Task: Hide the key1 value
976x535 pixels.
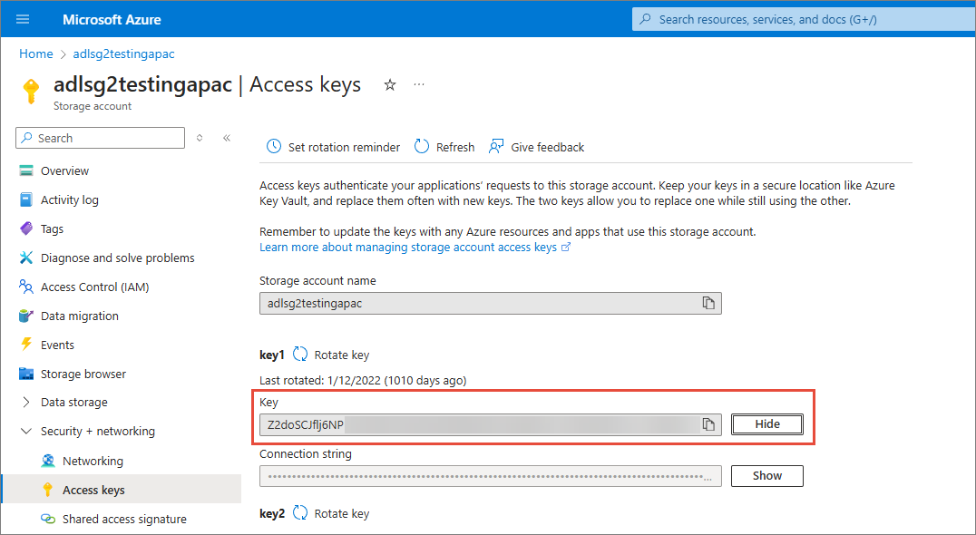Action: [766, 423]
